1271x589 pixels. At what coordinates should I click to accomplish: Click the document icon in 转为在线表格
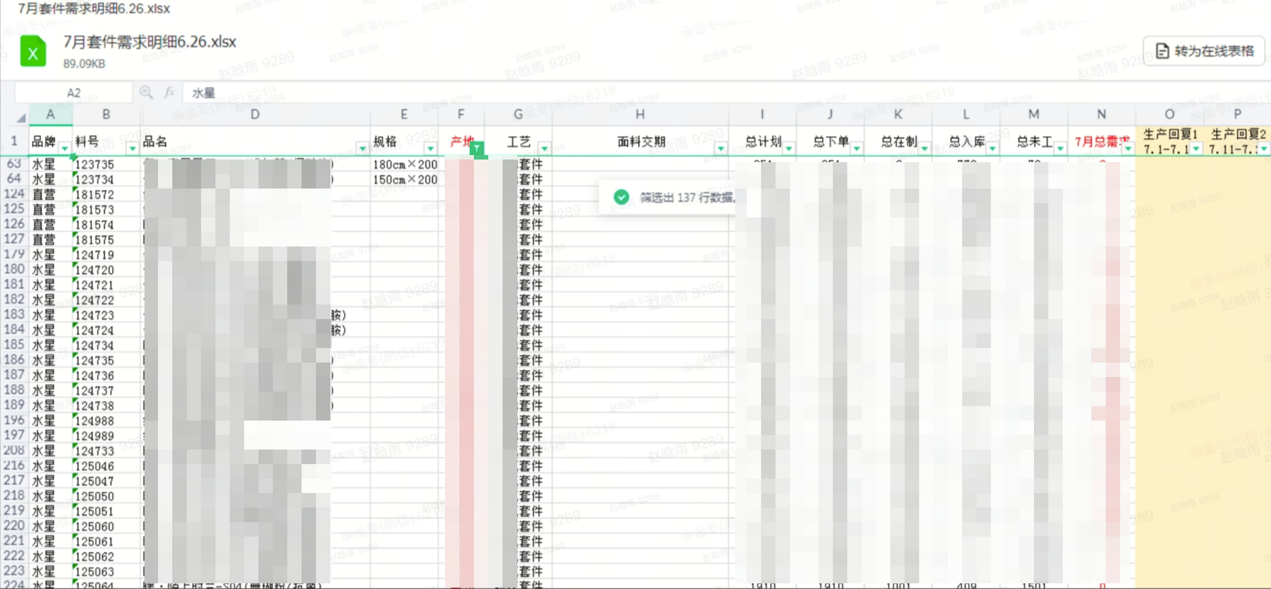tap(1162, 51)
